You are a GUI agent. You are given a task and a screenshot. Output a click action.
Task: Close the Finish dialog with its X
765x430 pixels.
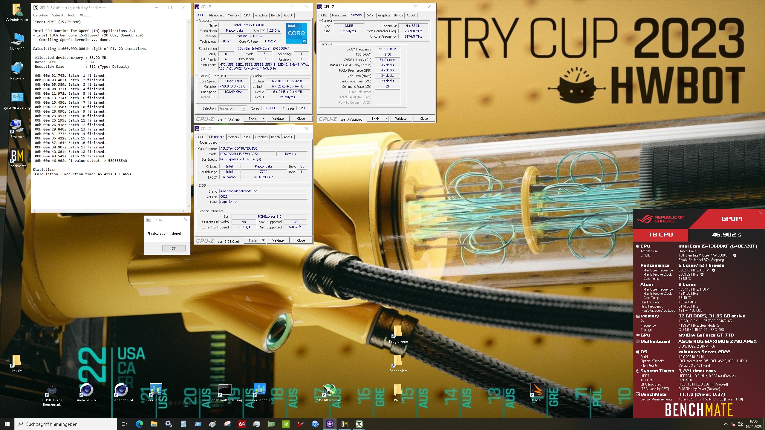pos(186,220)
